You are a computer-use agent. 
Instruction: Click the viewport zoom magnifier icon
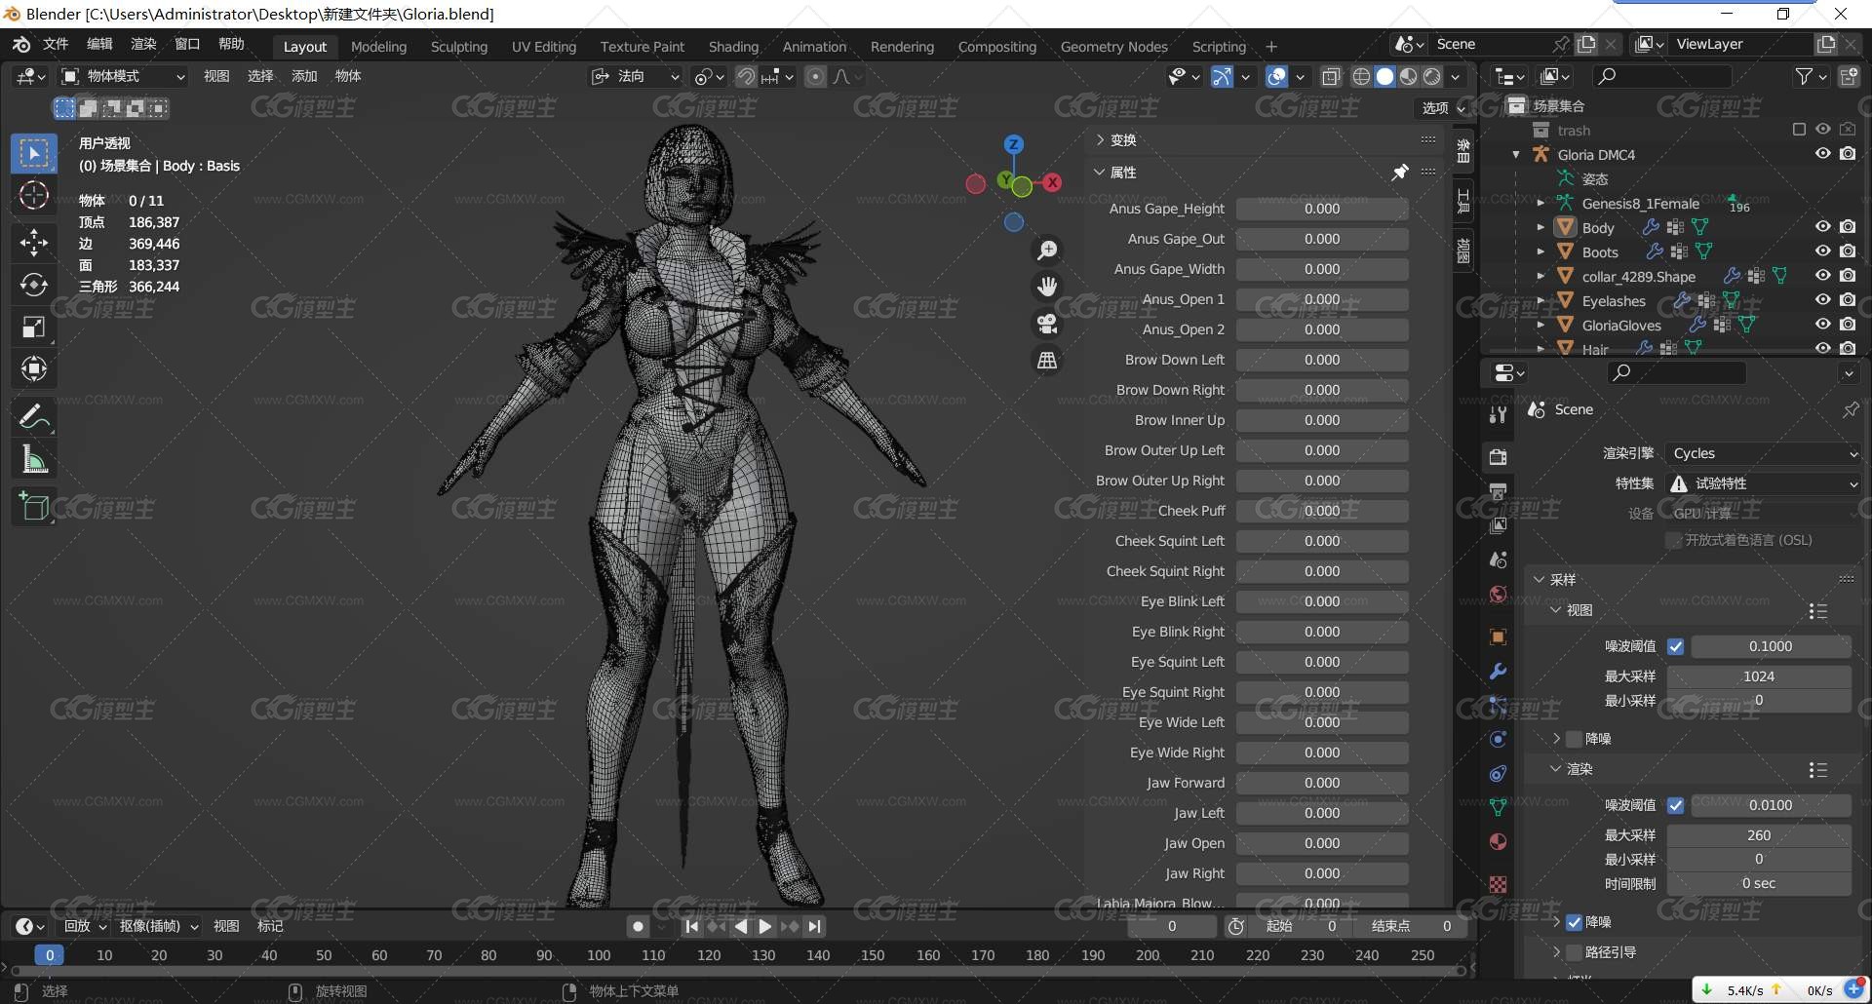pyautogui.click(x=1047, y=251)
